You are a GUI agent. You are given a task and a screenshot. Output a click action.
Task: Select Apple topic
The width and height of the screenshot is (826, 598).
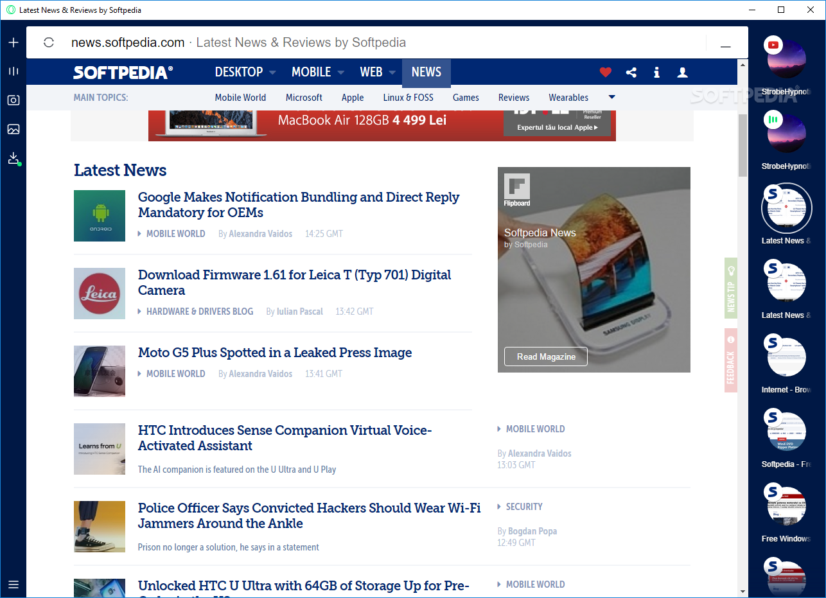pos(353,98)
